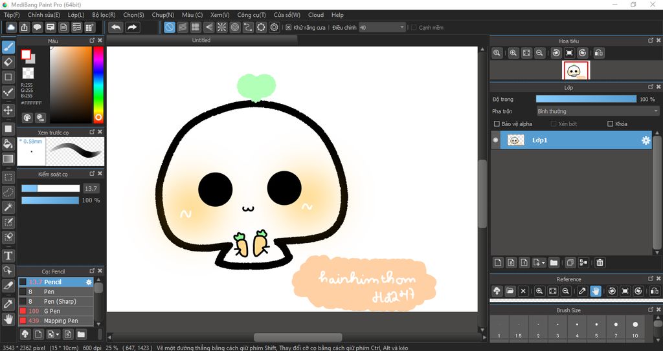Select the Eraser tool in left toolbar
Screen dimensions: 663x351
click(8, 62)
